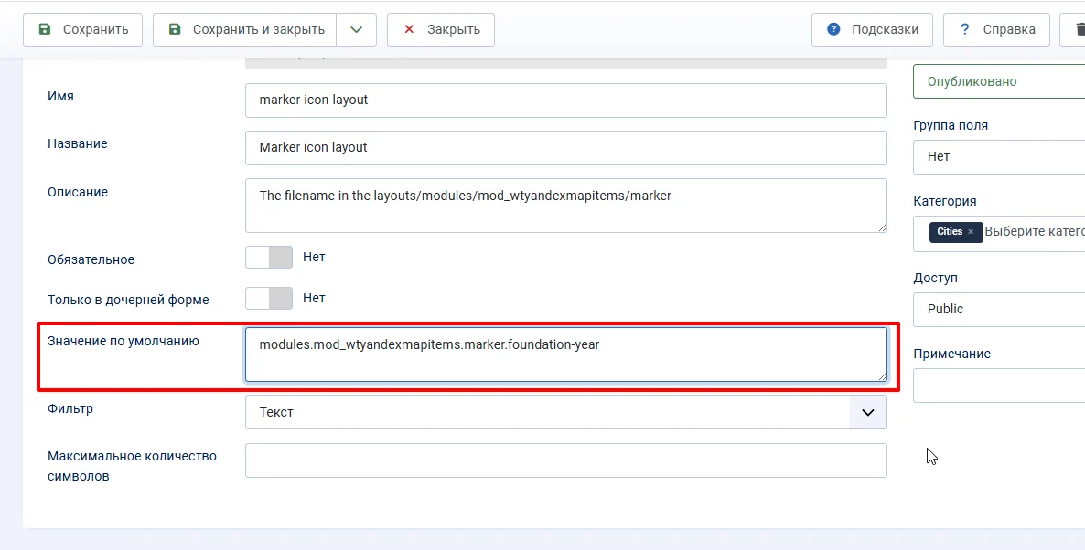
Task: Toggle Только в дочерней форме switch
Action: coord(269,299)
